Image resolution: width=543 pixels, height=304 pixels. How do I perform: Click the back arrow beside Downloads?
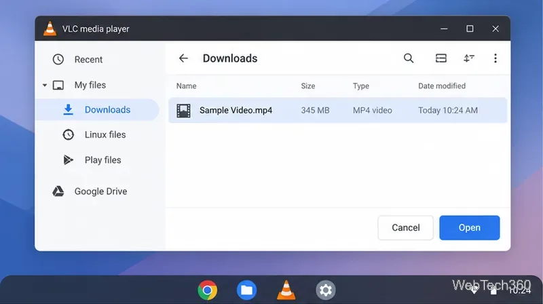183,58
